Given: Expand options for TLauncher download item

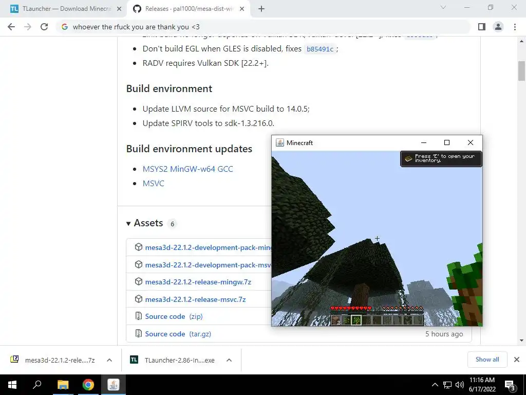Looking at the screenshot, I should point(229,360).
